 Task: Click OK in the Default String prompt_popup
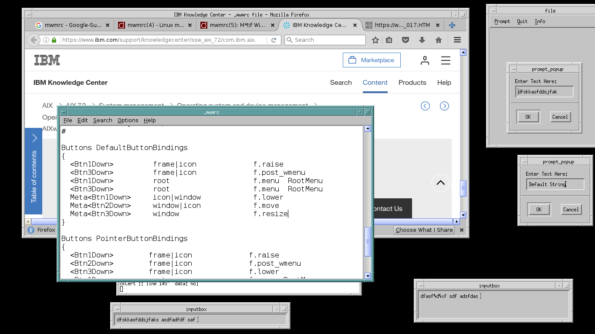click(x=539, y=209)
